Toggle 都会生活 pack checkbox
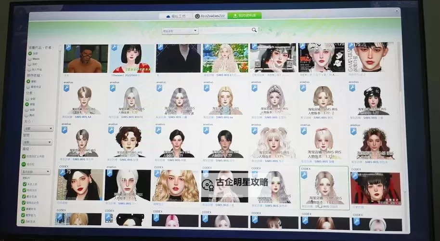The width and height of the screenshot is (440, 241). (x=24, y=196)
